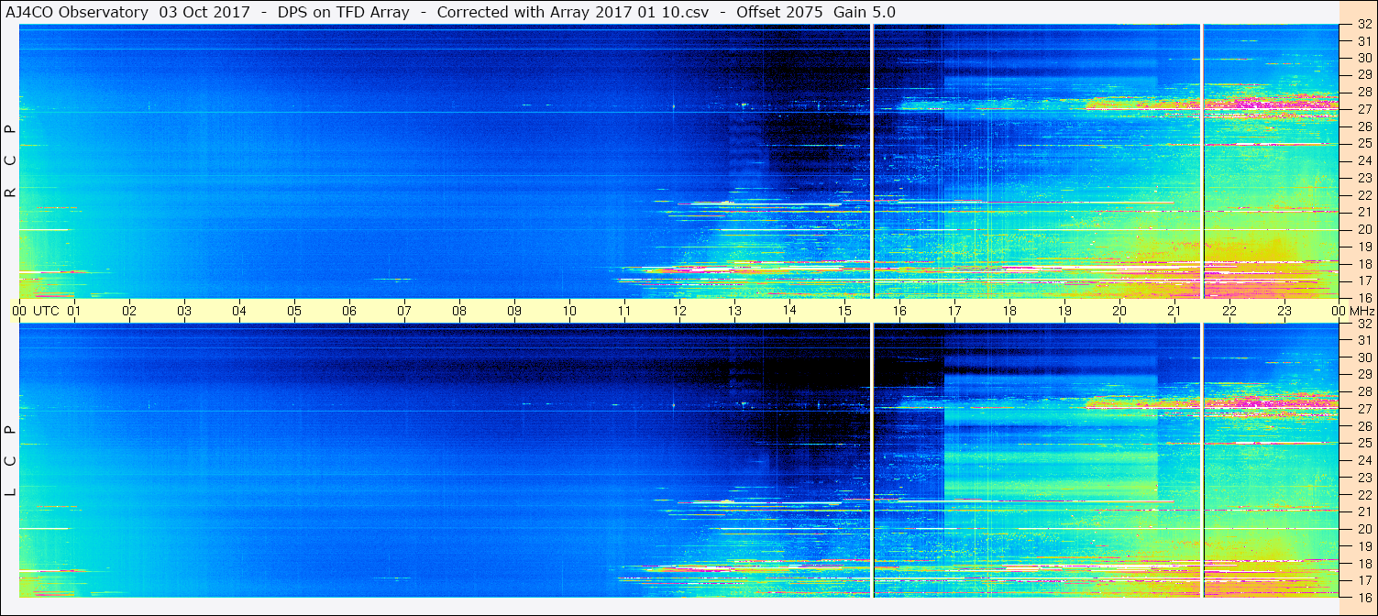Image resolution: width=1378 pixels, height=616 pixels.
Task: Click the 24 MHz tick label of LCP panel
Action: pyautogui.click(x=1363, y=460)
